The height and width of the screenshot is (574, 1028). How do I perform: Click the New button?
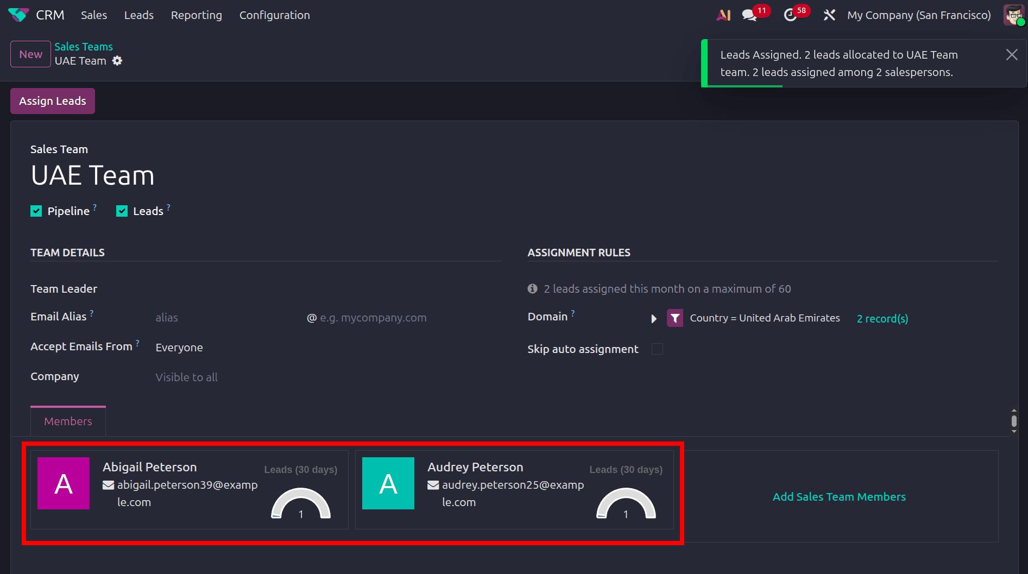(30, 54)
